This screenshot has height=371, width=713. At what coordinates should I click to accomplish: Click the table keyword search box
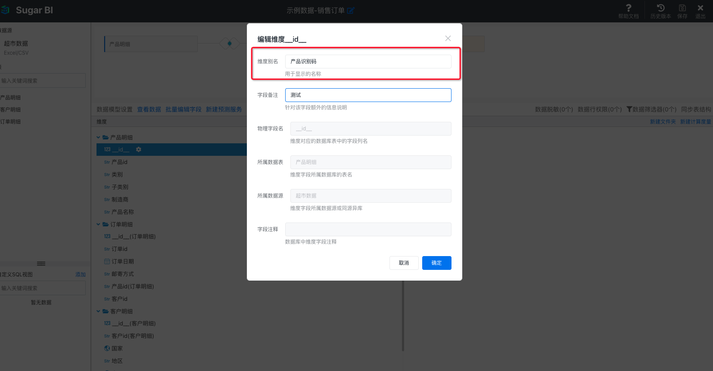[x=42, y=80]
